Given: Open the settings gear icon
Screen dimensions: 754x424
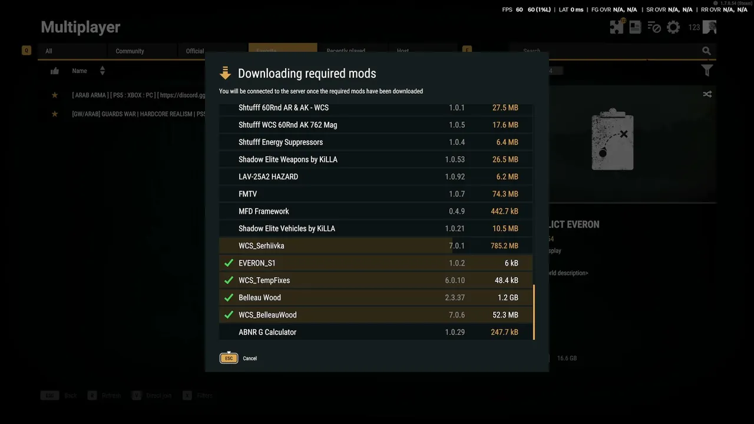Looking at the screenshot, I should (673, 27).
